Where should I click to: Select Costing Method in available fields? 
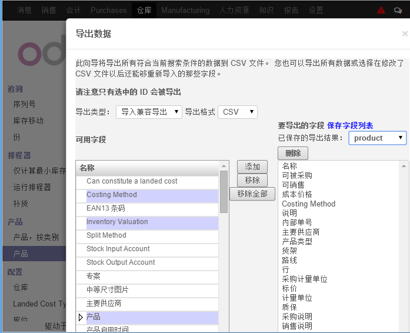(112, 195)
